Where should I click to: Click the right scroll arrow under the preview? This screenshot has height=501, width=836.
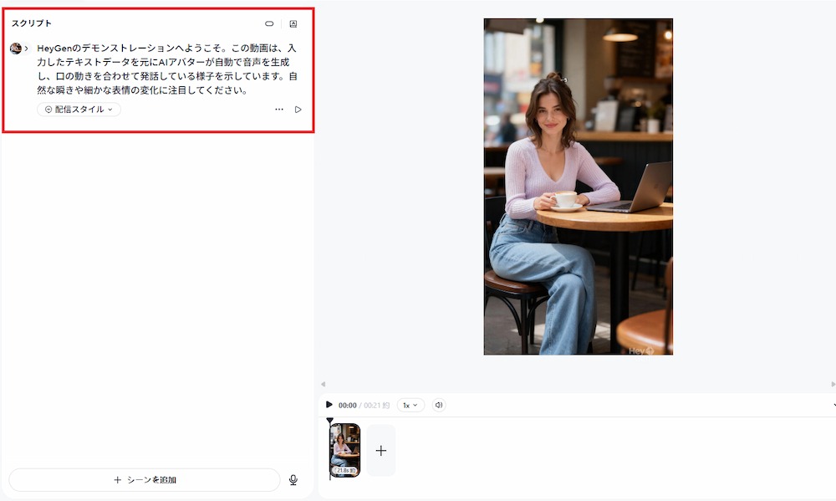click(x=833, y=384)
